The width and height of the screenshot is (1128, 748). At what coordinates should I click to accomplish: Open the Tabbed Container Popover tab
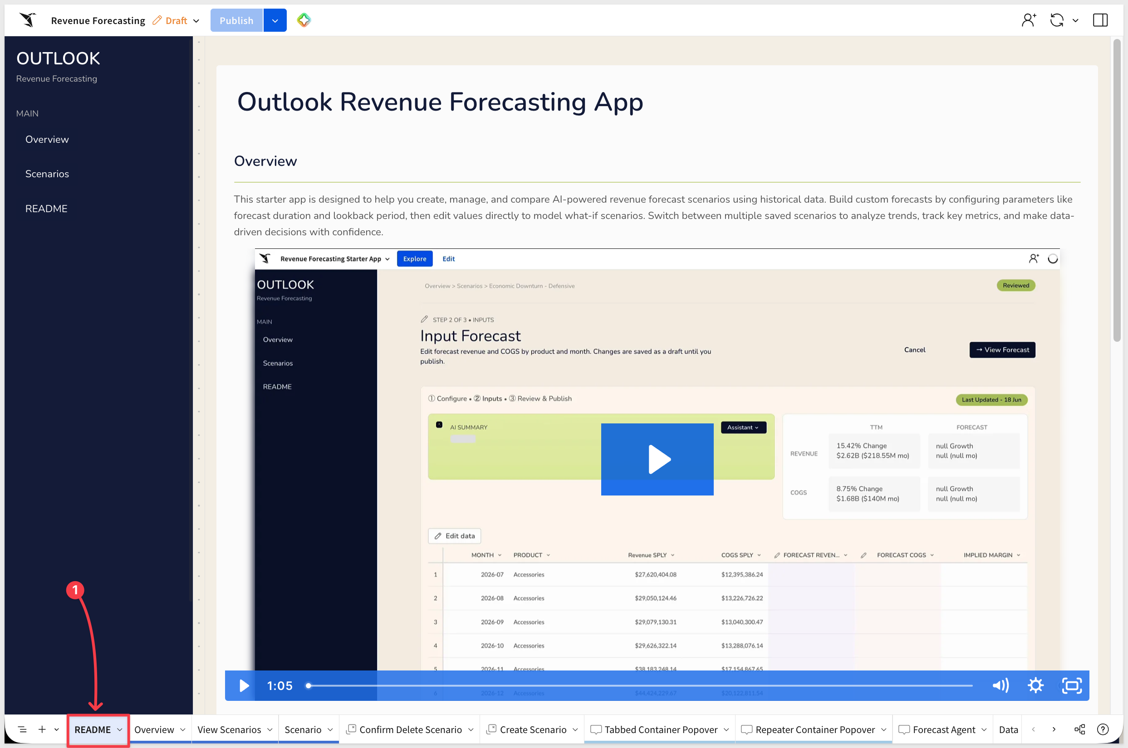coord(661,729)
